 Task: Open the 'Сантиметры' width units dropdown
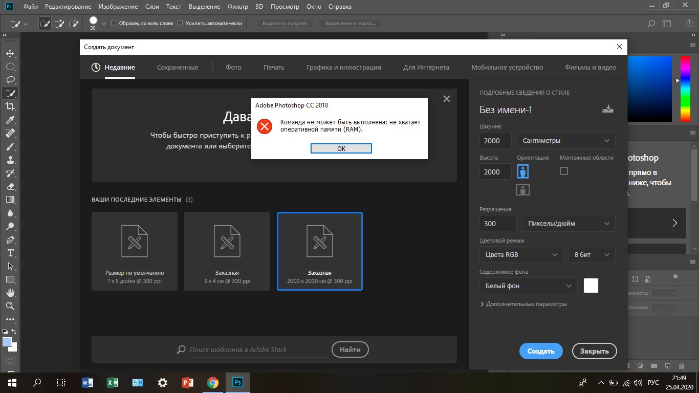pos(566,140)
